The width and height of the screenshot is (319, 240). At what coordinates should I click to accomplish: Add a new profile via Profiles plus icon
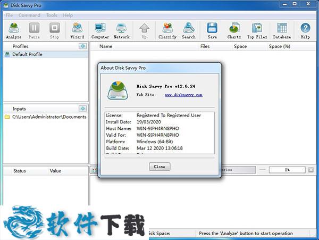click(82, 46)
